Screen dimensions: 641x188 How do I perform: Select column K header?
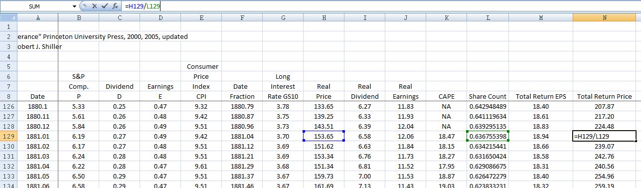447,18
